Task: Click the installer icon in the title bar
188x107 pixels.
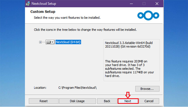Action: click(x=28, y=3)
